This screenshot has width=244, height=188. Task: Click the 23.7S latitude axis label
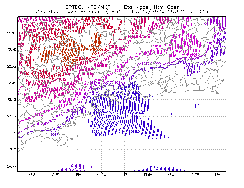(x=12, y=133)
